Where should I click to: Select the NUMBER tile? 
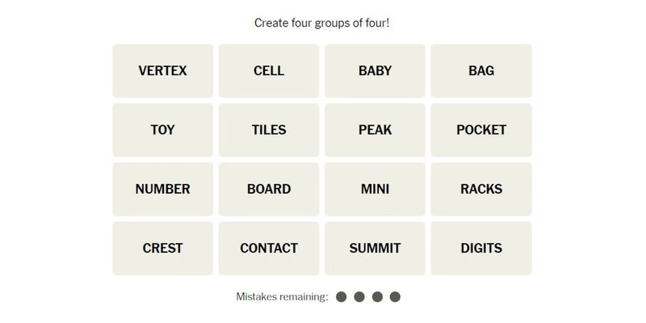(162, 189)
